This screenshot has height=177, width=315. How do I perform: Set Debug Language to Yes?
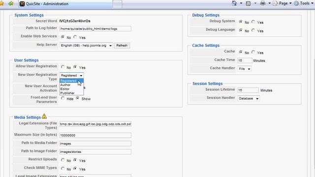click(253, 30)
